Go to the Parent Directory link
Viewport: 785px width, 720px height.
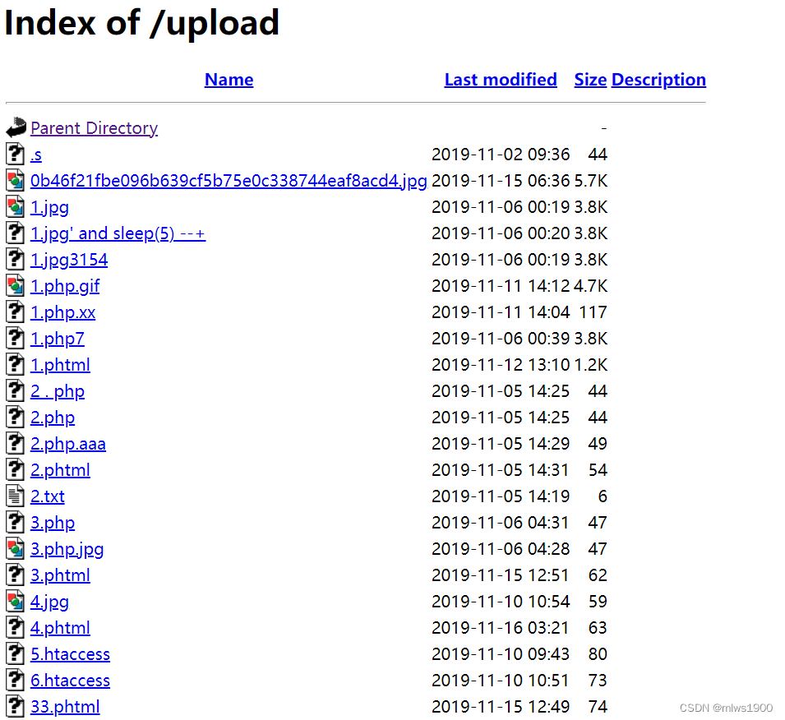[x=95, y=128]
